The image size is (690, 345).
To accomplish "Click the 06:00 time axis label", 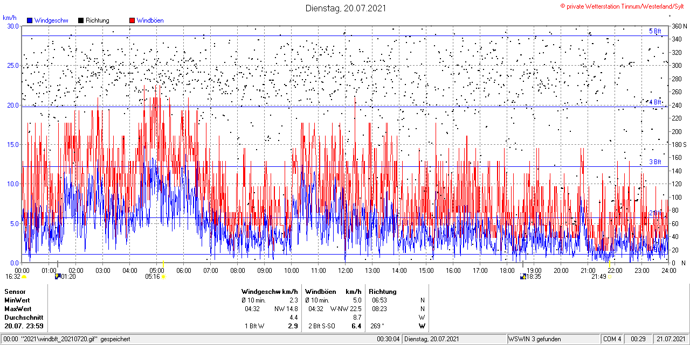I will (x=183, y=270).
